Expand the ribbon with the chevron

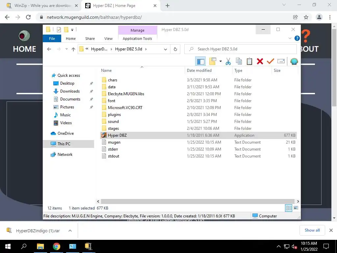(290, 38)
